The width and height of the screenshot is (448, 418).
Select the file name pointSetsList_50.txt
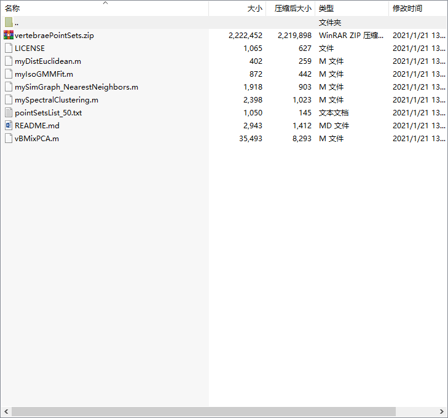click(x=49, y=113)
